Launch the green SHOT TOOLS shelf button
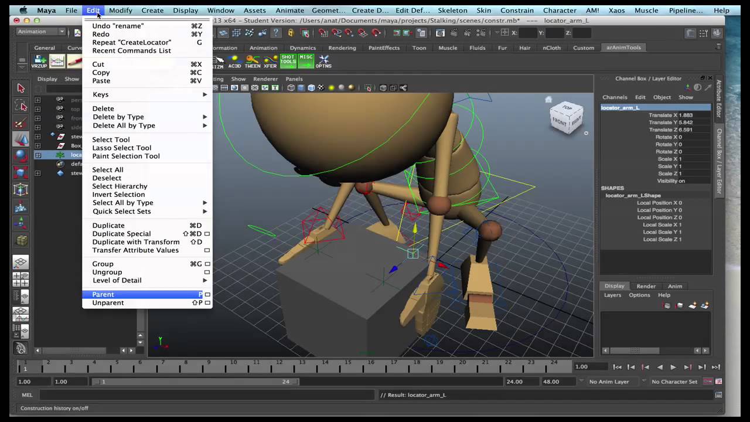This screenshot has width=750, height=422. tap(288, 60)
